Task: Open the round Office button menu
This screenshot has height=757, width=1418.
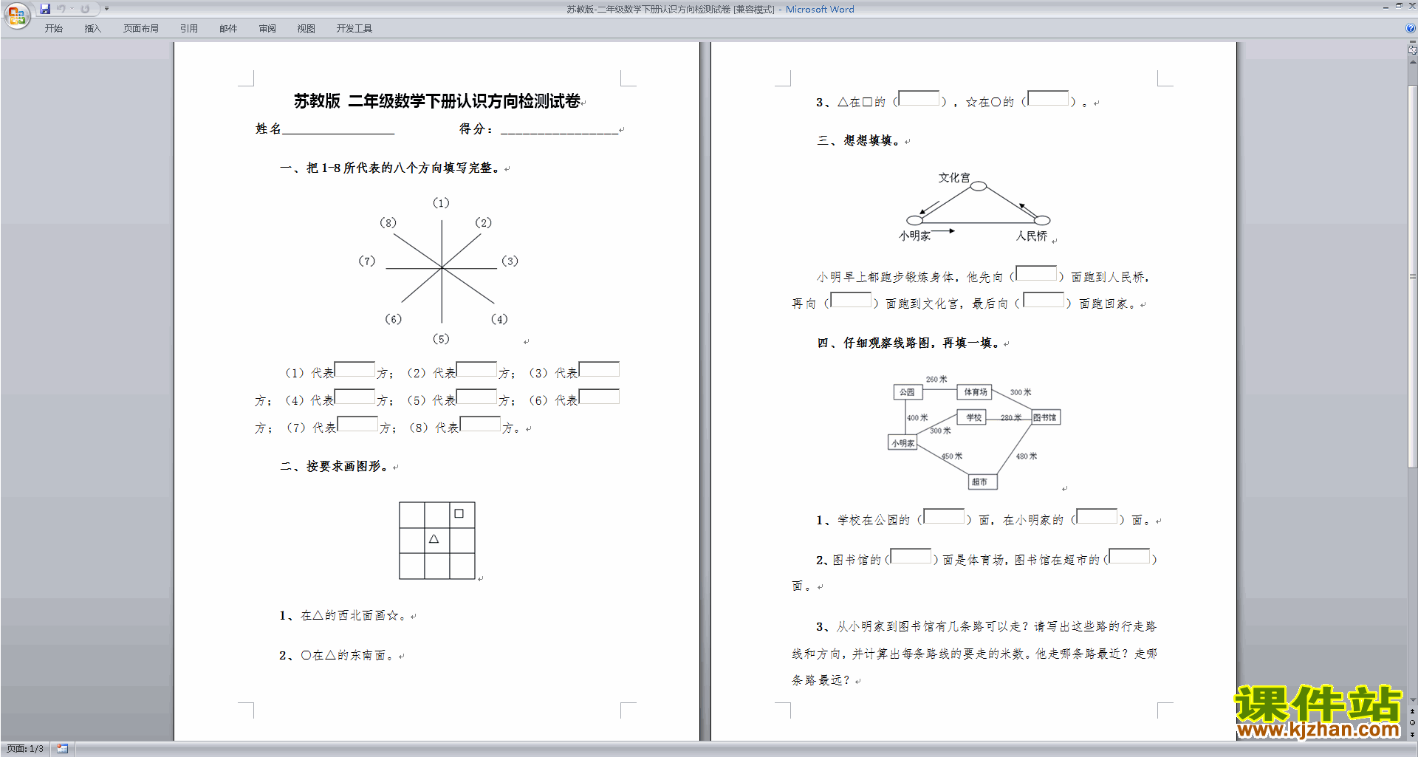Action: click(x=16, y=14)
